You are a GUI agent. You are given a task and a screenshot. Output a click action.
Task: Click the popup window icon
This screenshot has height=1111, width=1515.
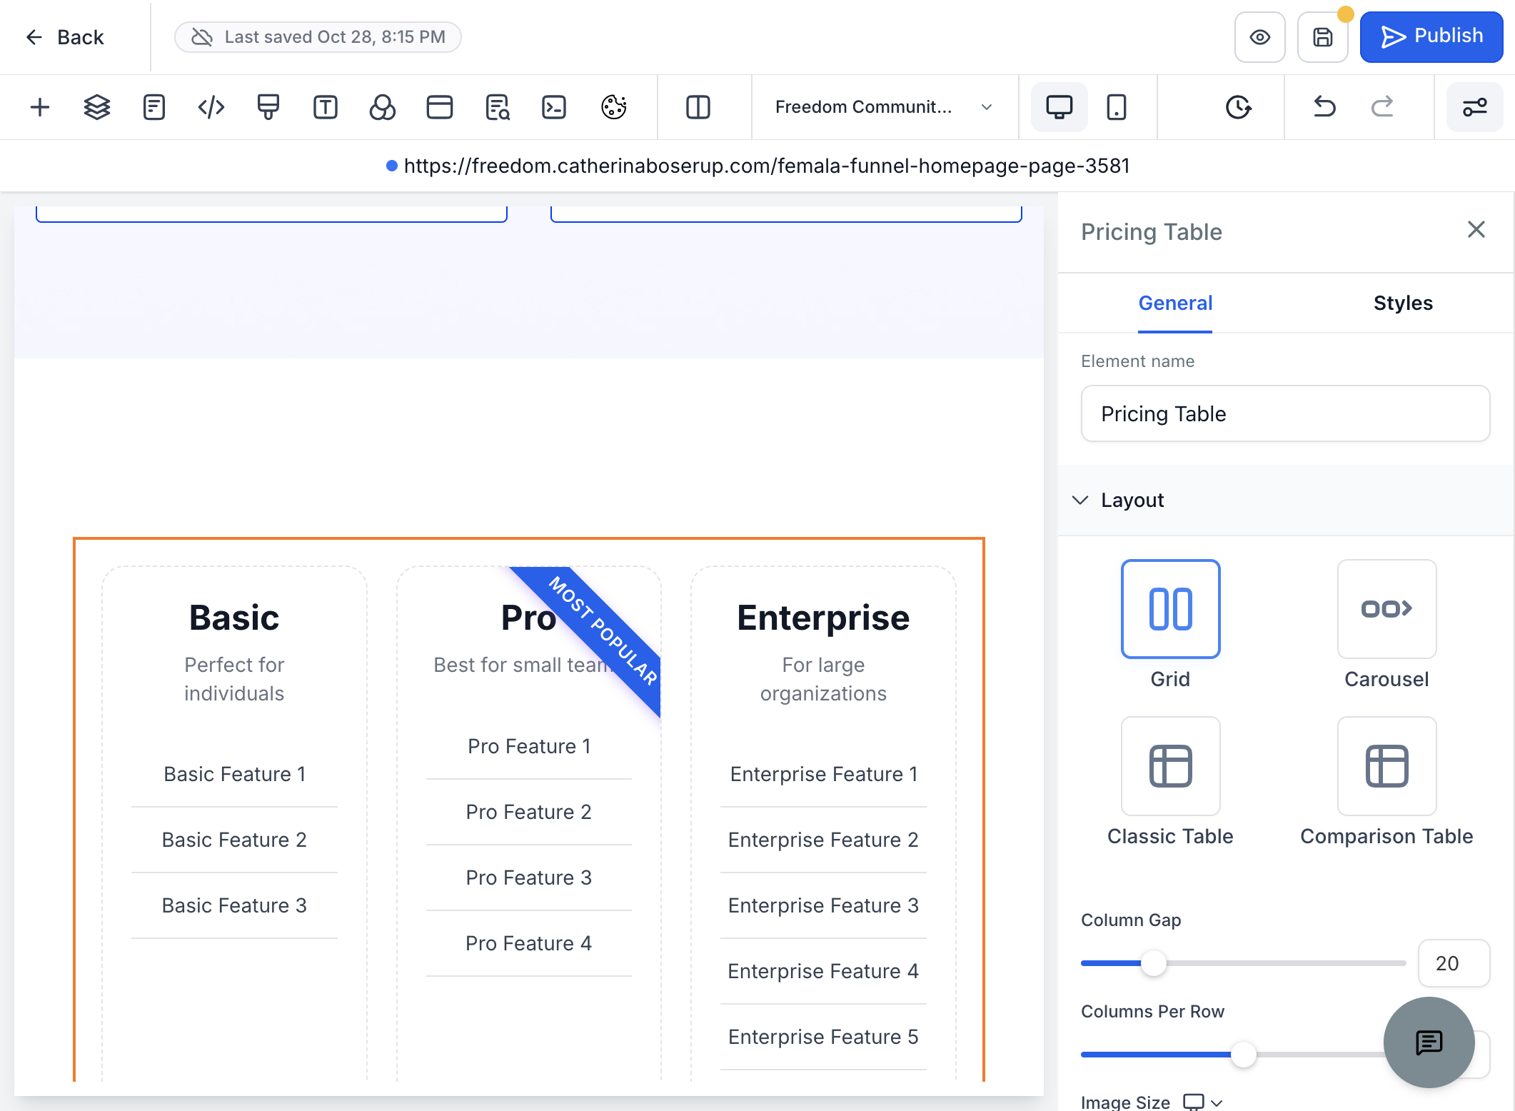440,107
